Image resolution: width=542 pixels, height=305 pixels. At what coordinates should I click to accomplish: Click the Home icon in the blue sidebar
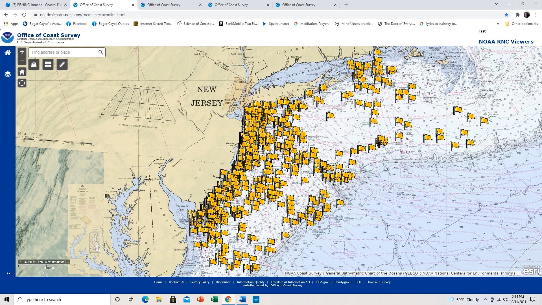(x=8, y=53)
